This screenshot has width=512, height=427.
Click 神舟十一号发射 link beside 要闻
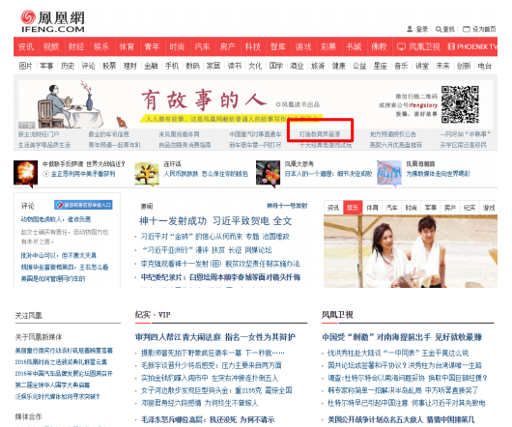pos(287,206)
